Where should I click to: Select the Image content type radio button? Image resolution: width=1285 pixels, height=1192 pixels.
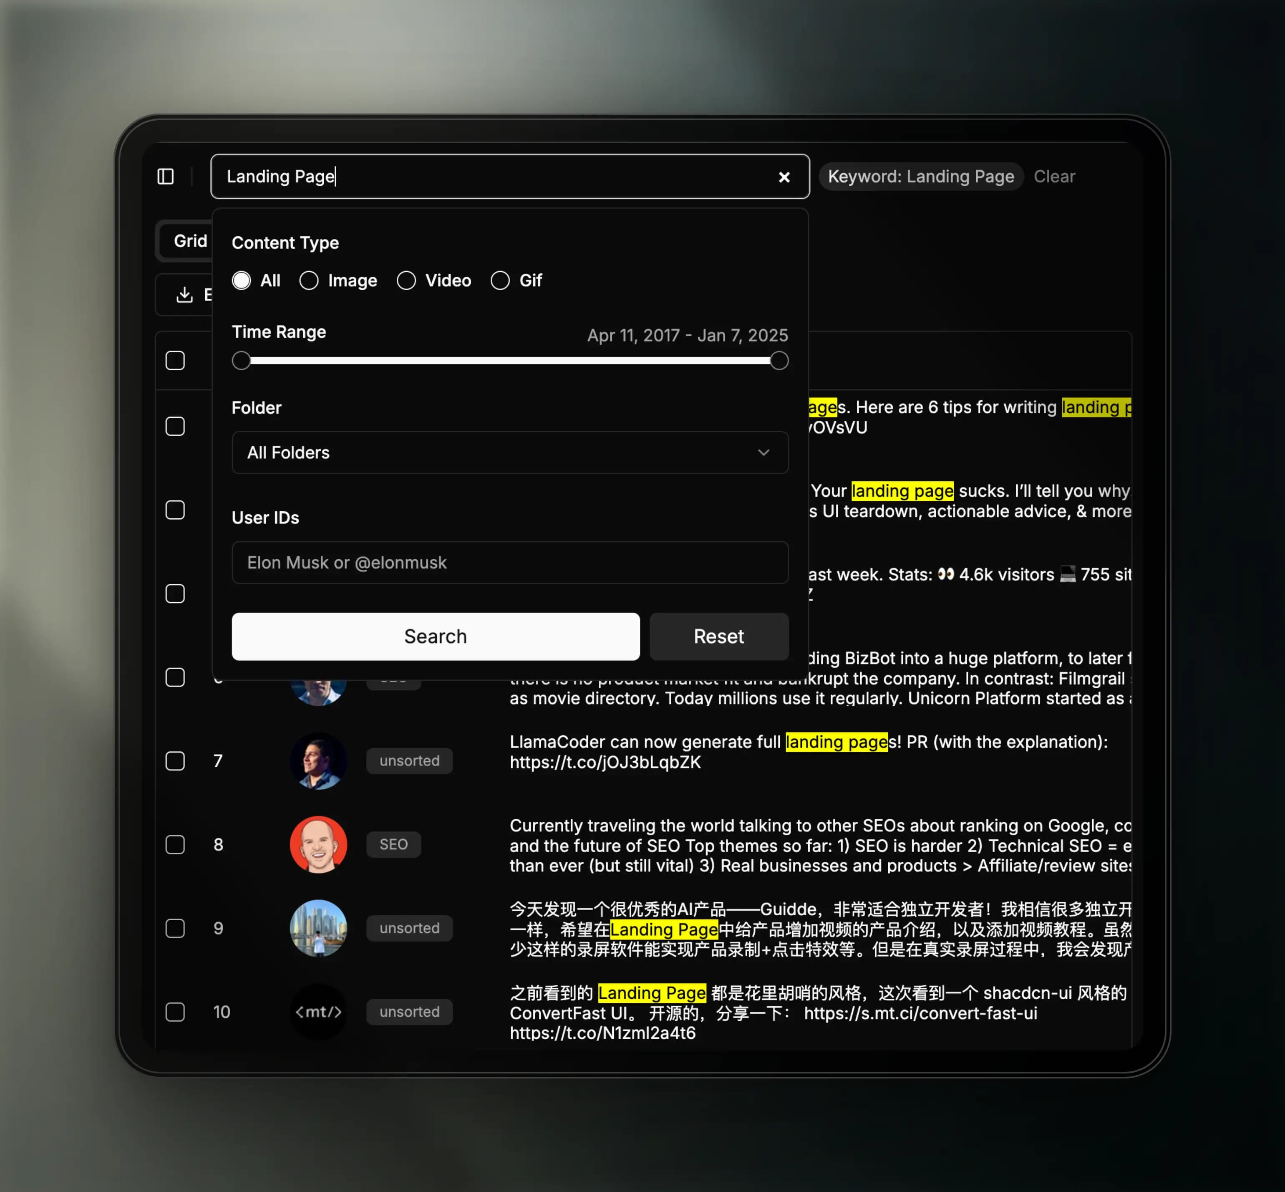tap(310, 280)
